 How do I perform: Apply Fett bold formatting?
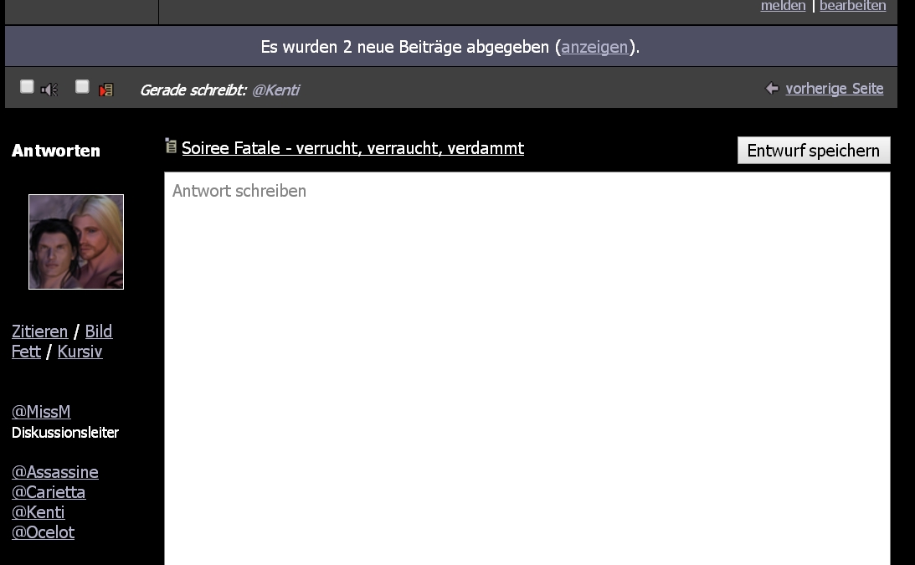tap(26, 352)
